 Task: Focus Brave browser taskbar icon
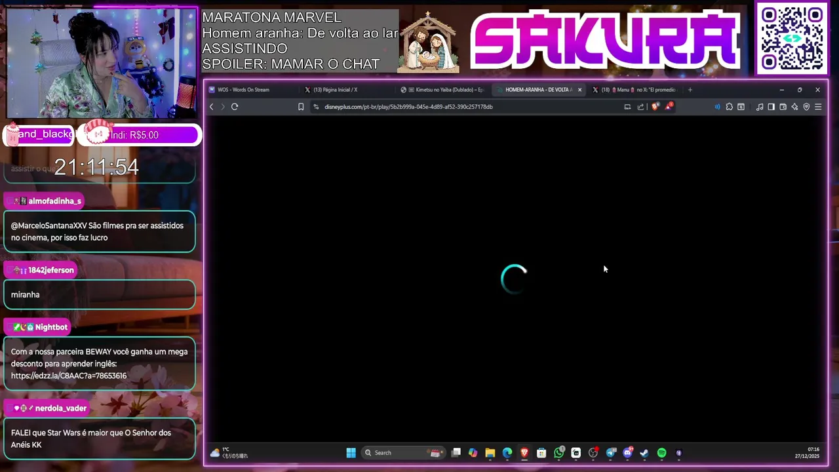(524, 453)
